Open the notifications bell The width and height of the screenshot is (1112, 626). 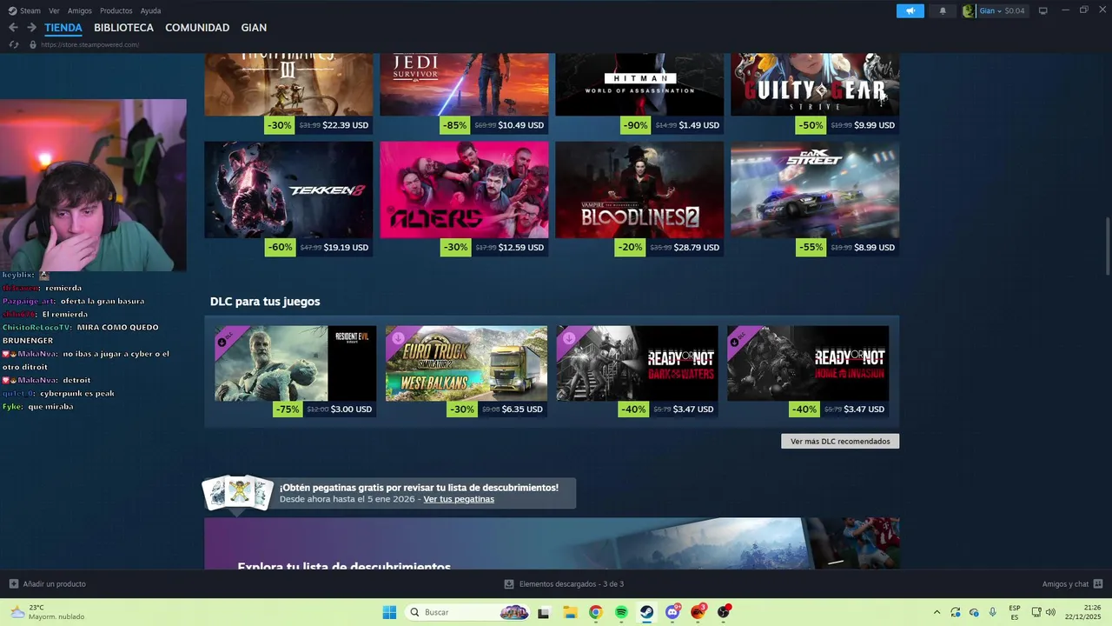[943, 10]
